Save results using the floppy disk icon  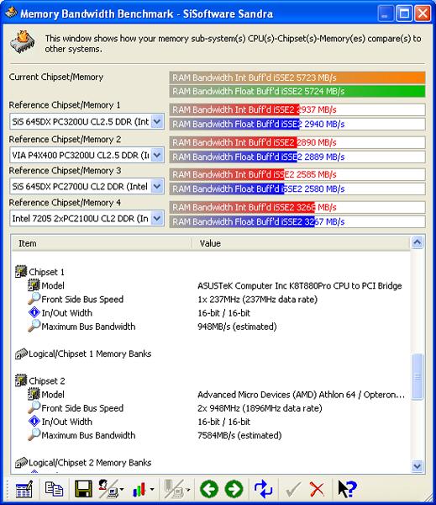(83, 489)
